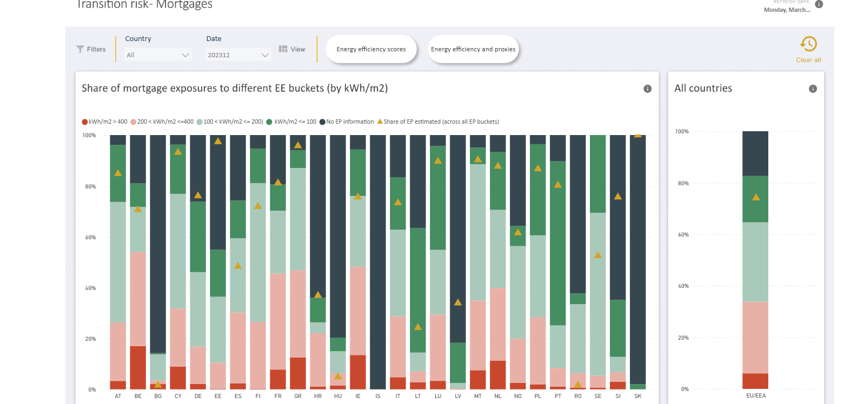Click the Transition risk- Mortgages page title
Image resolution: width=851 pixels, height=404 pixels.
pyautogui.click(x=144, y=4)
